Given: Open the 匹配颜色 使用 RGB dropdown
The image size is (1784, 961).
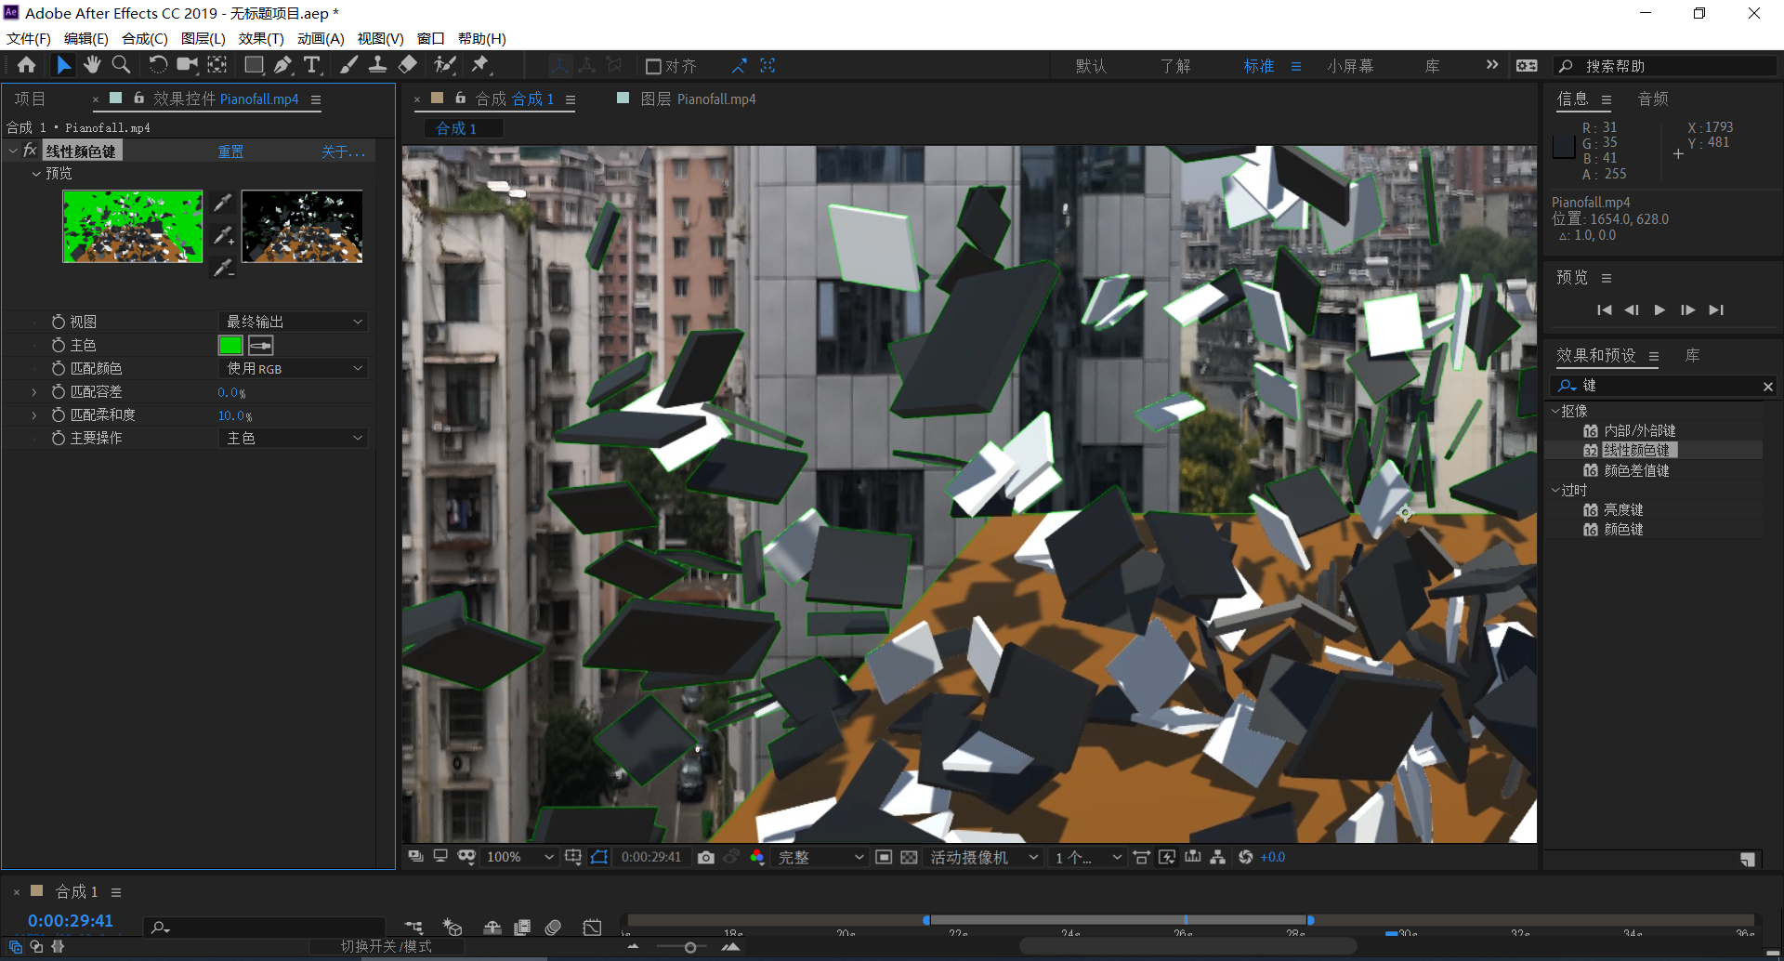Looking at the screenshot, I should 294,368.
